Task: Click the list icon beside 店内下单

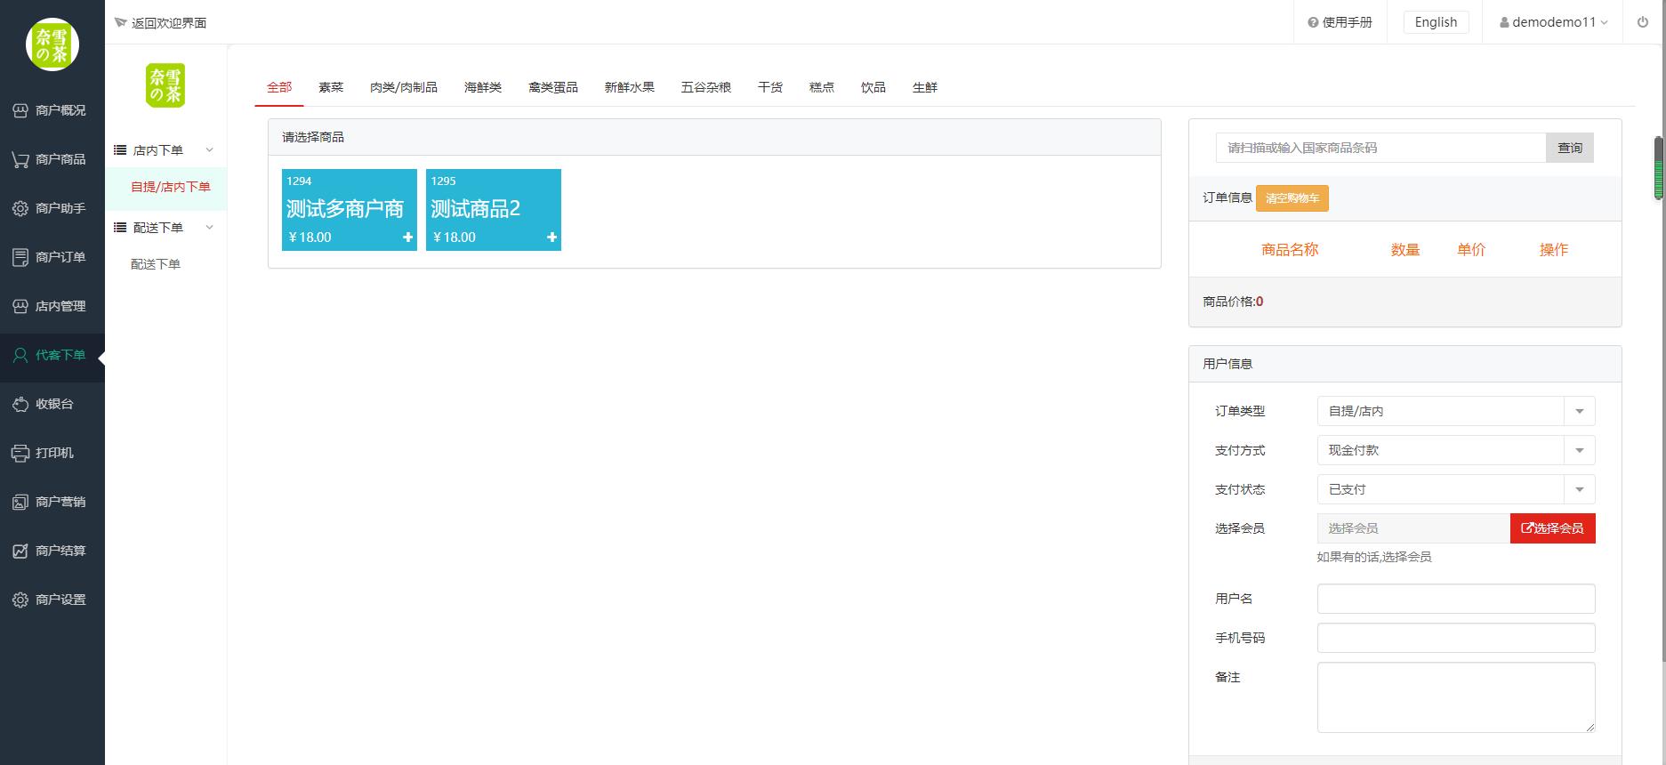Action: click(x=120, y=150)
